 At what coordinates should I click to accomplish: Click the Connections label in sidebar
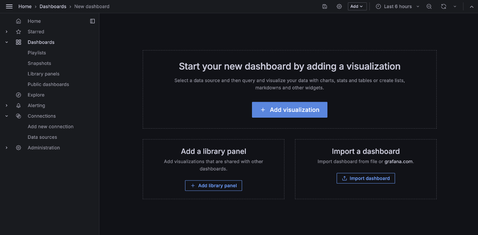click(x=42, y=116)
